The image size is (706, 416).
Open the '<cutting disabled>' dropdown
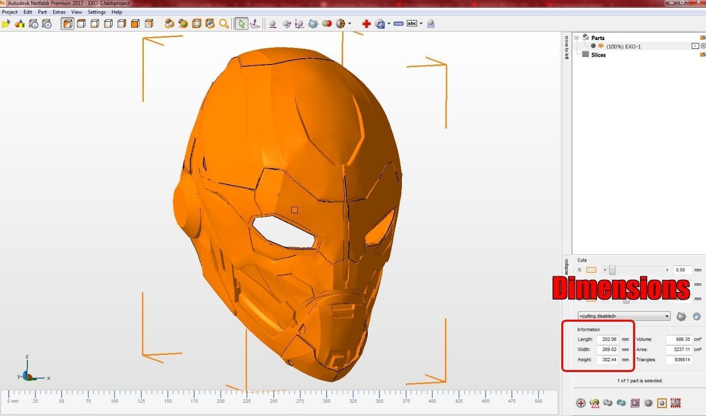tap(624, 316)
